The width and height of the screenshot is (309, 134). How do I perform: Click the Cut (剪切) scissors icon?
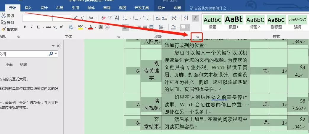coord(4,16)
